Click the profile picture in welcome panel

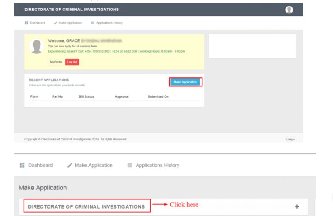(37, 47)
